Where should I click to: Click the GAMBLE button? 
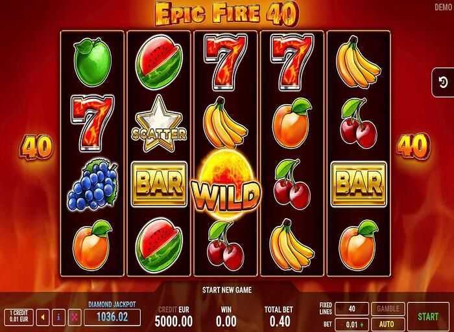pos(388,309)
